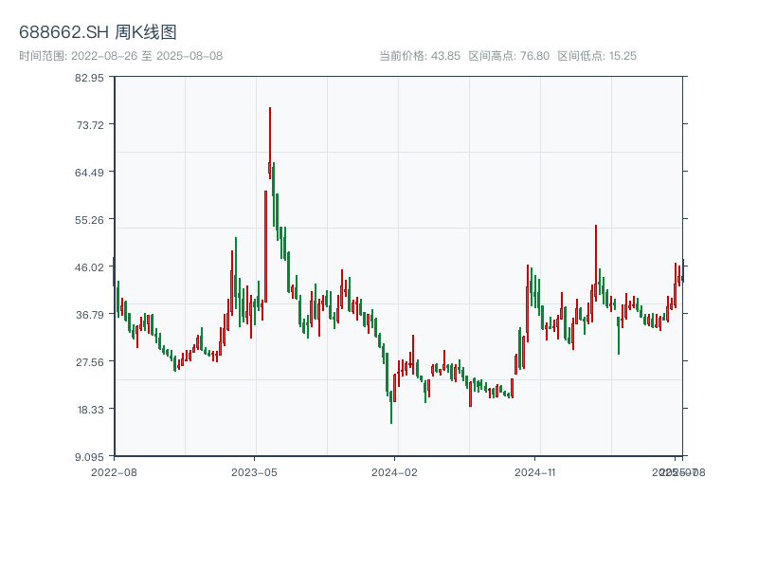This screenshot has width=758, height=569.
Task: Click the period high label 区间高点: 76.80
Action: (x=509, y=56)
